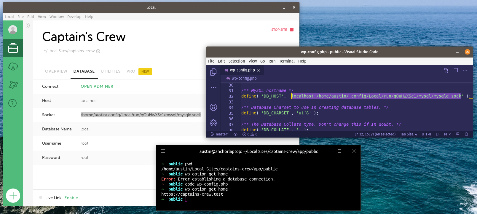Click https://captains-crew.test output in terminal
The image size is (477, 214).
click(x=192, y=194)
